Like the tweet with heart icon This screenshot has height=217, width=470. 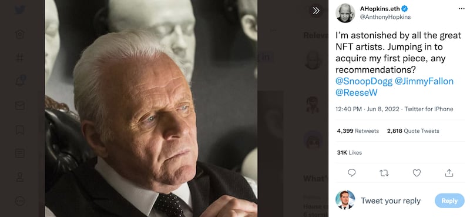(x=417, y=173)
